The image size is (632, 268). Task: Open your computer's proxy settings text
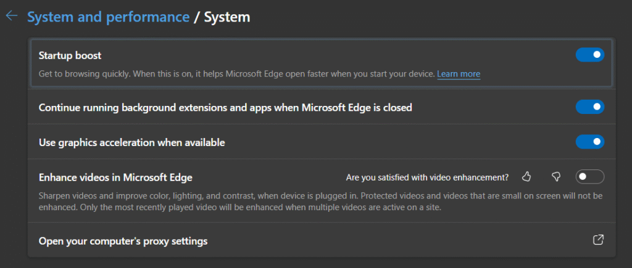click(123, 242)
